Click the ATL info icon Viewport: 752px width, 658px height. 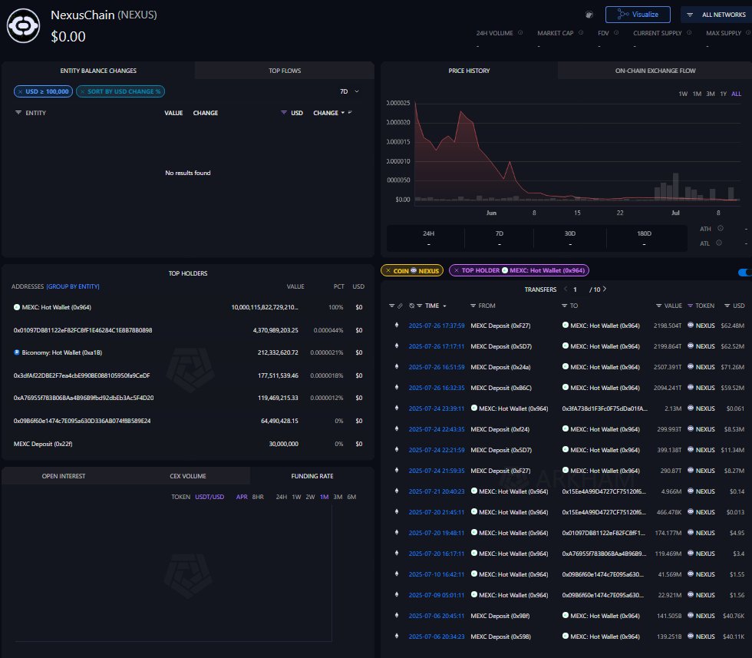click(719, 243)
